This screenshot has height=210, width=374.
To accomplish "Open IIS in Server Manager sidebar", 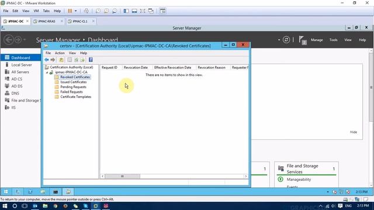I will 13,107.
